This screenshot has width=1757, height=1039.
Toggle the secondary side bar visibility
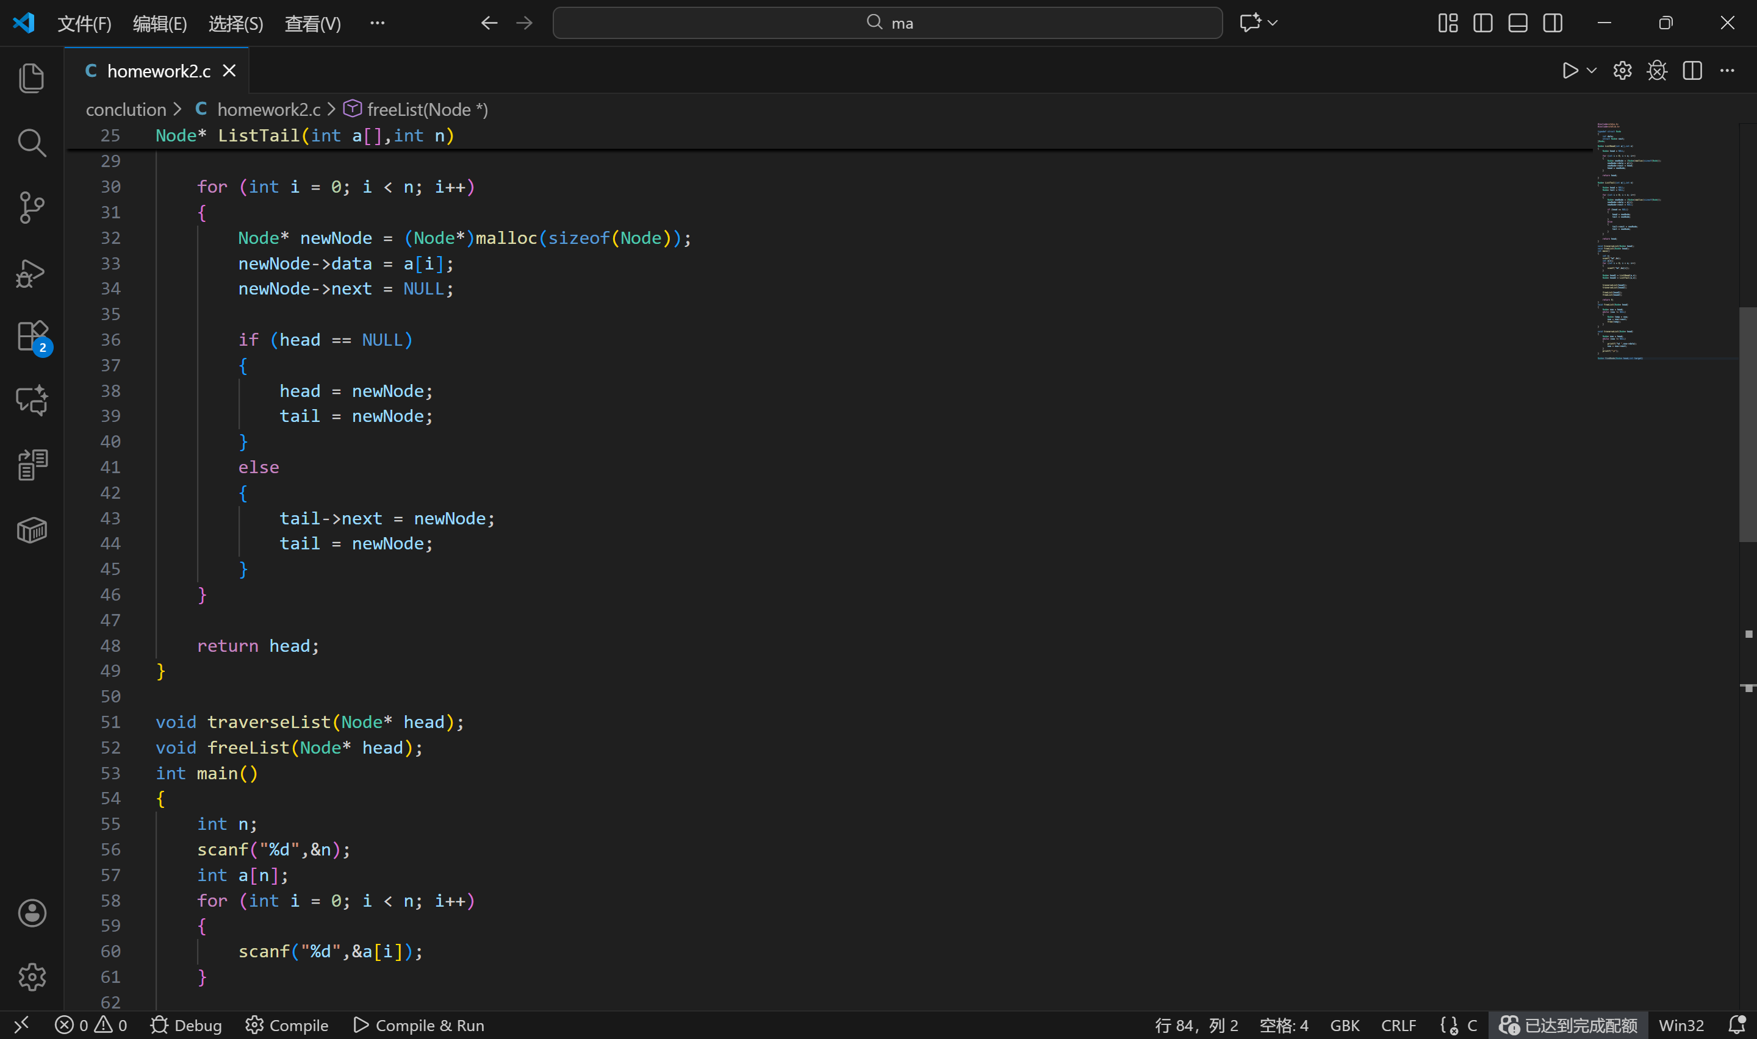[1553, 23]
